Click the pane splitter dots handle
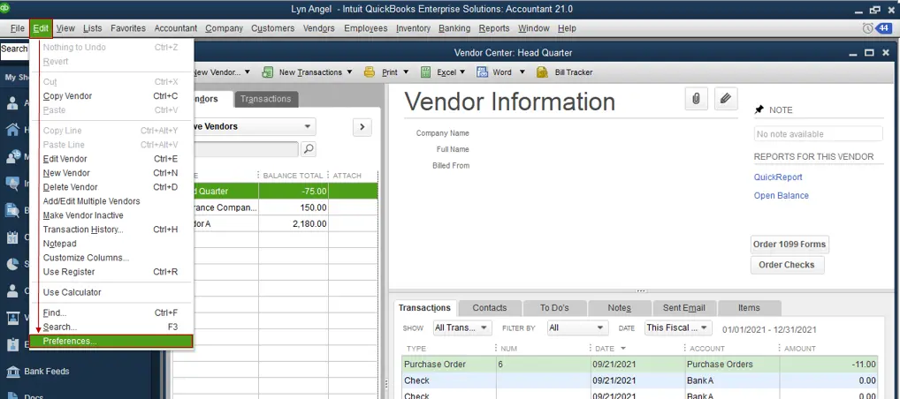This screenshot has width=900, height=399. pos(642,290)
